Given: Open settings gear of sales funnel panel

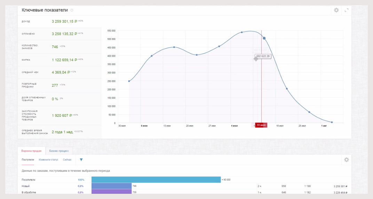Looking at the screenshot, I should click(346, 160).
